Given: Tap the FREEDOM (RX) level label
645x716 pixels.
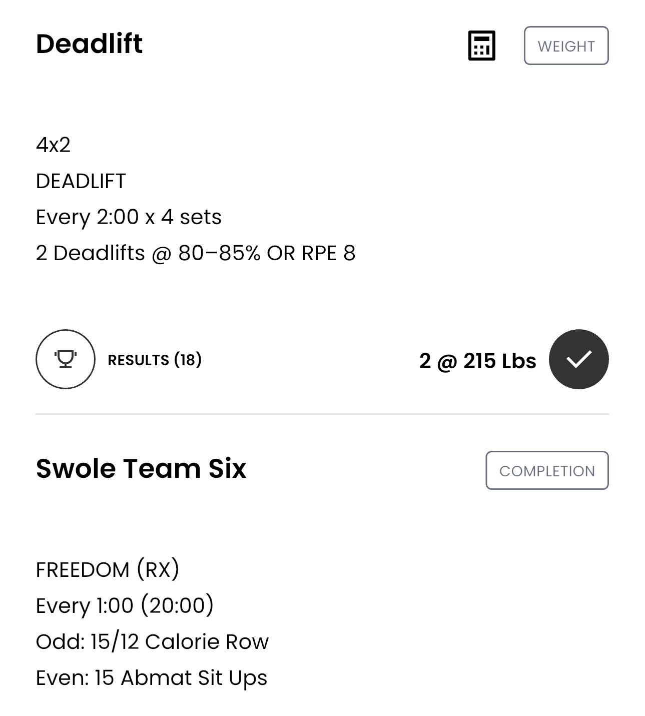Looking at the screenshot, I should point(108,570).
